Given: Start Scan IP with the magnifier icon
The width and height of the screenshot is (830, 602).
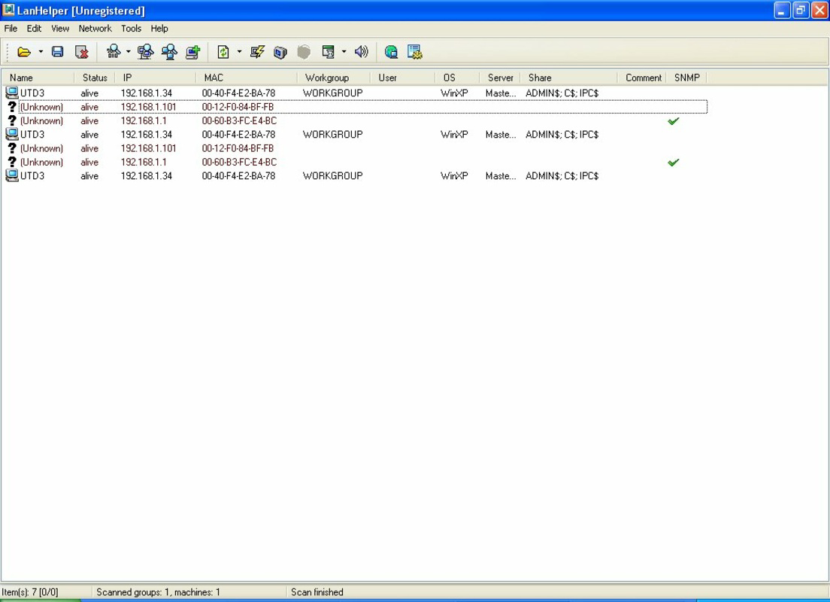Looking at the screenshot, I should pos(114,52).
